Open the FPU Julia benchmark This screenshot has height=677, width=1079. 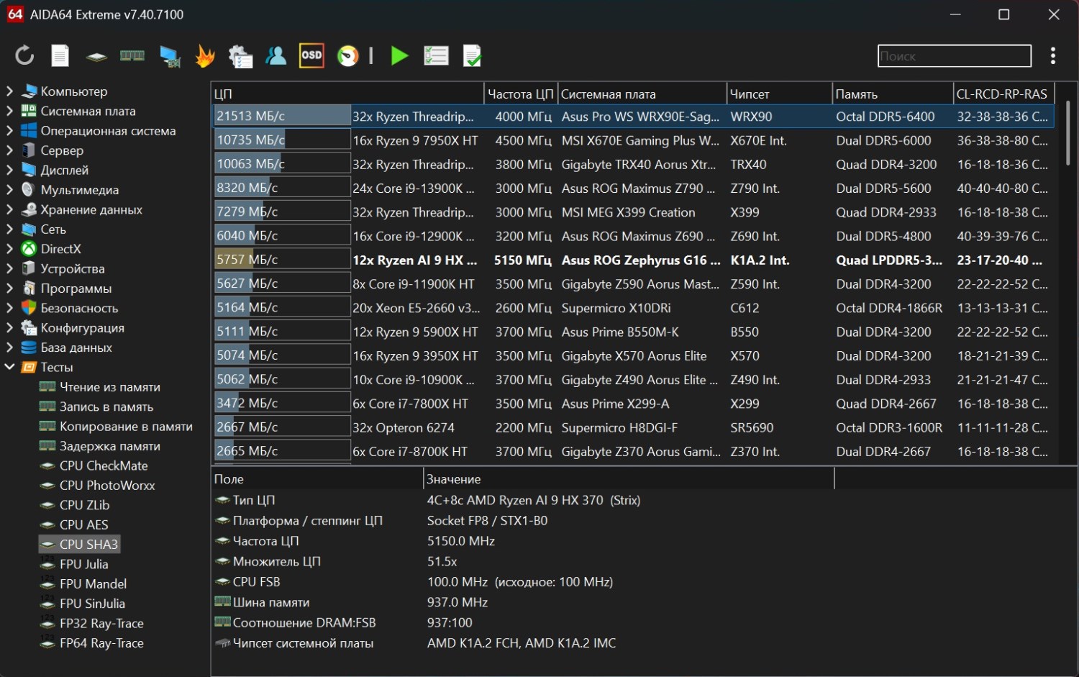coord(83,564)
